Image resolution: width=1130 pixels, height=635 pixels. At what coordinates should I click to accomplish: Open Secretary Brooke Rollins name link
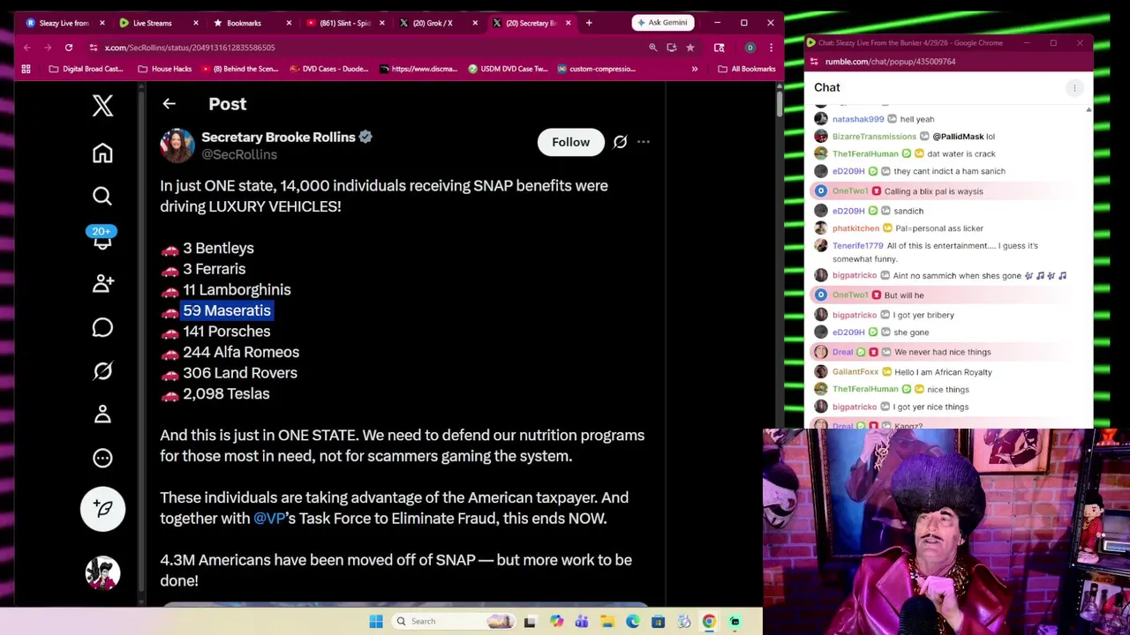click(278, 137)
